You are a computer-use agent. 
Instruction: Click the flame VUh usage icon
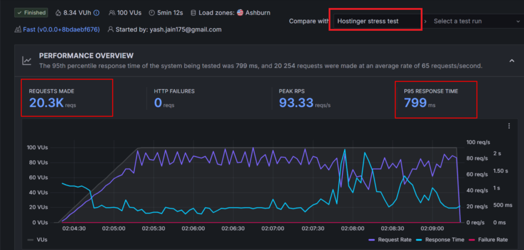[x=58, y=13]
